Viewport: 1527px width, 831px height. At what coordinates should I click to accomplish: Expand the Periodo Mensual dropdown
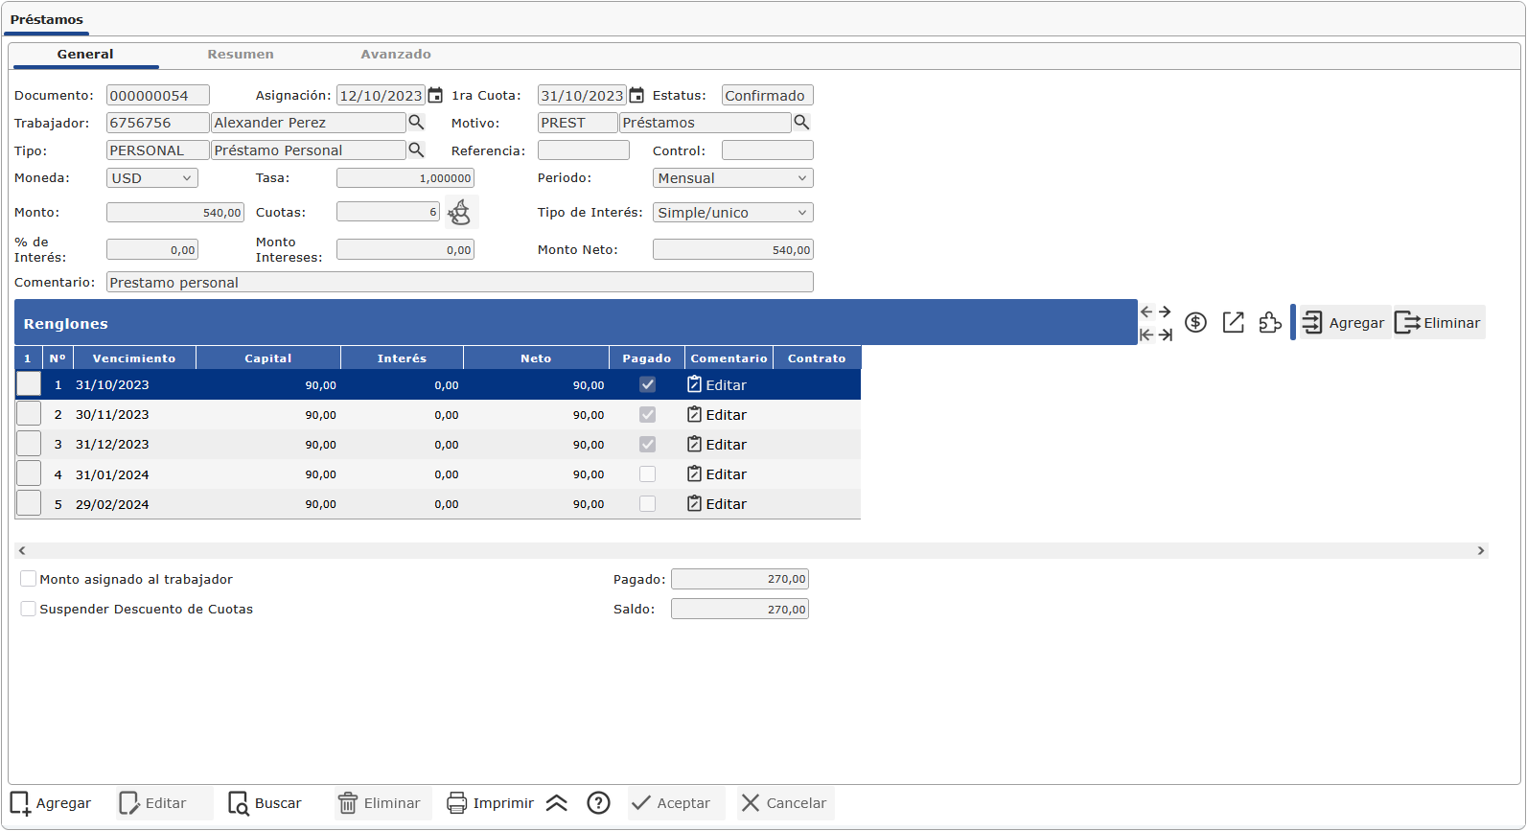pyautogui.click(x=732, y=178)
